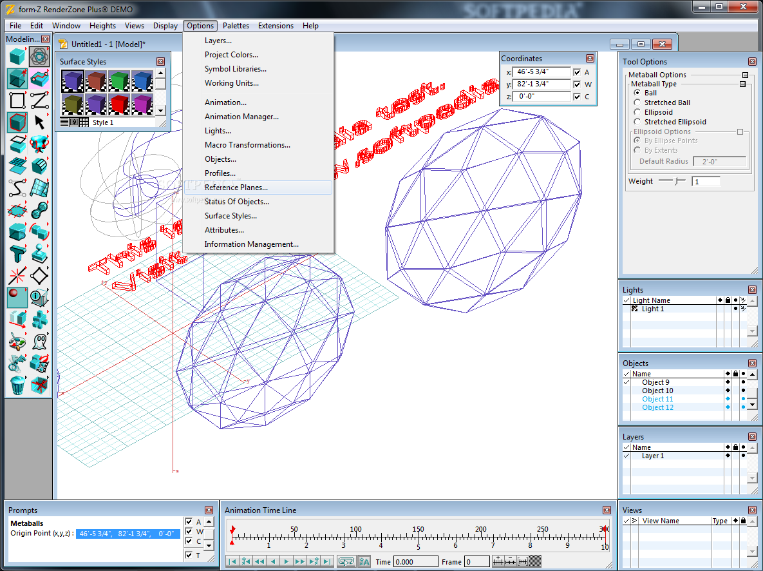The width and height of the screenshot is (763, 571).
Task: Select the blue cross-shaped attach tool
Action: pyautogui.click(x=39, y=320)
